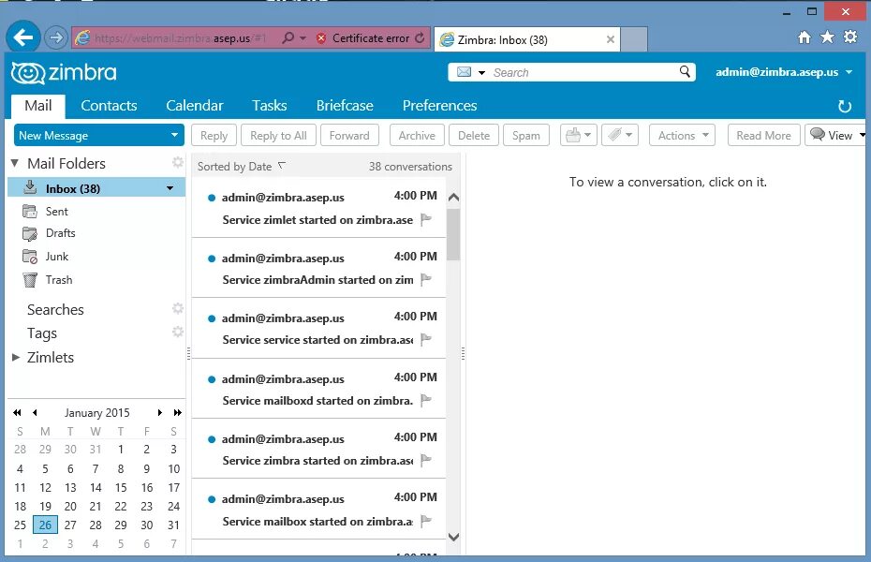Image resolution: width=871 pixels, height=562 pixels.
Task: Open the Mail Folders gear options
Action: [x=177, y=162]
